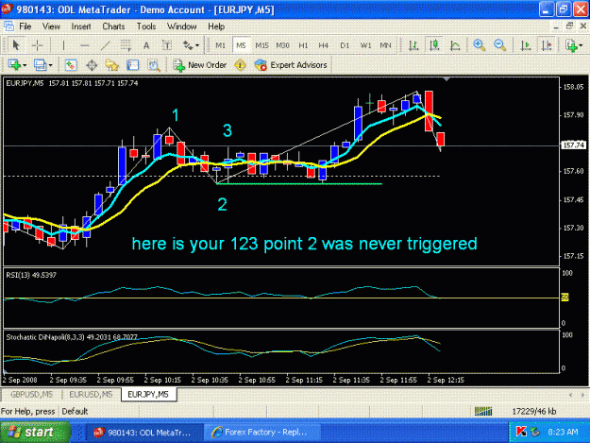Screen dimensions: 590x443
Task: Click the 157.74 current price label
Action: tap(573, 145)
